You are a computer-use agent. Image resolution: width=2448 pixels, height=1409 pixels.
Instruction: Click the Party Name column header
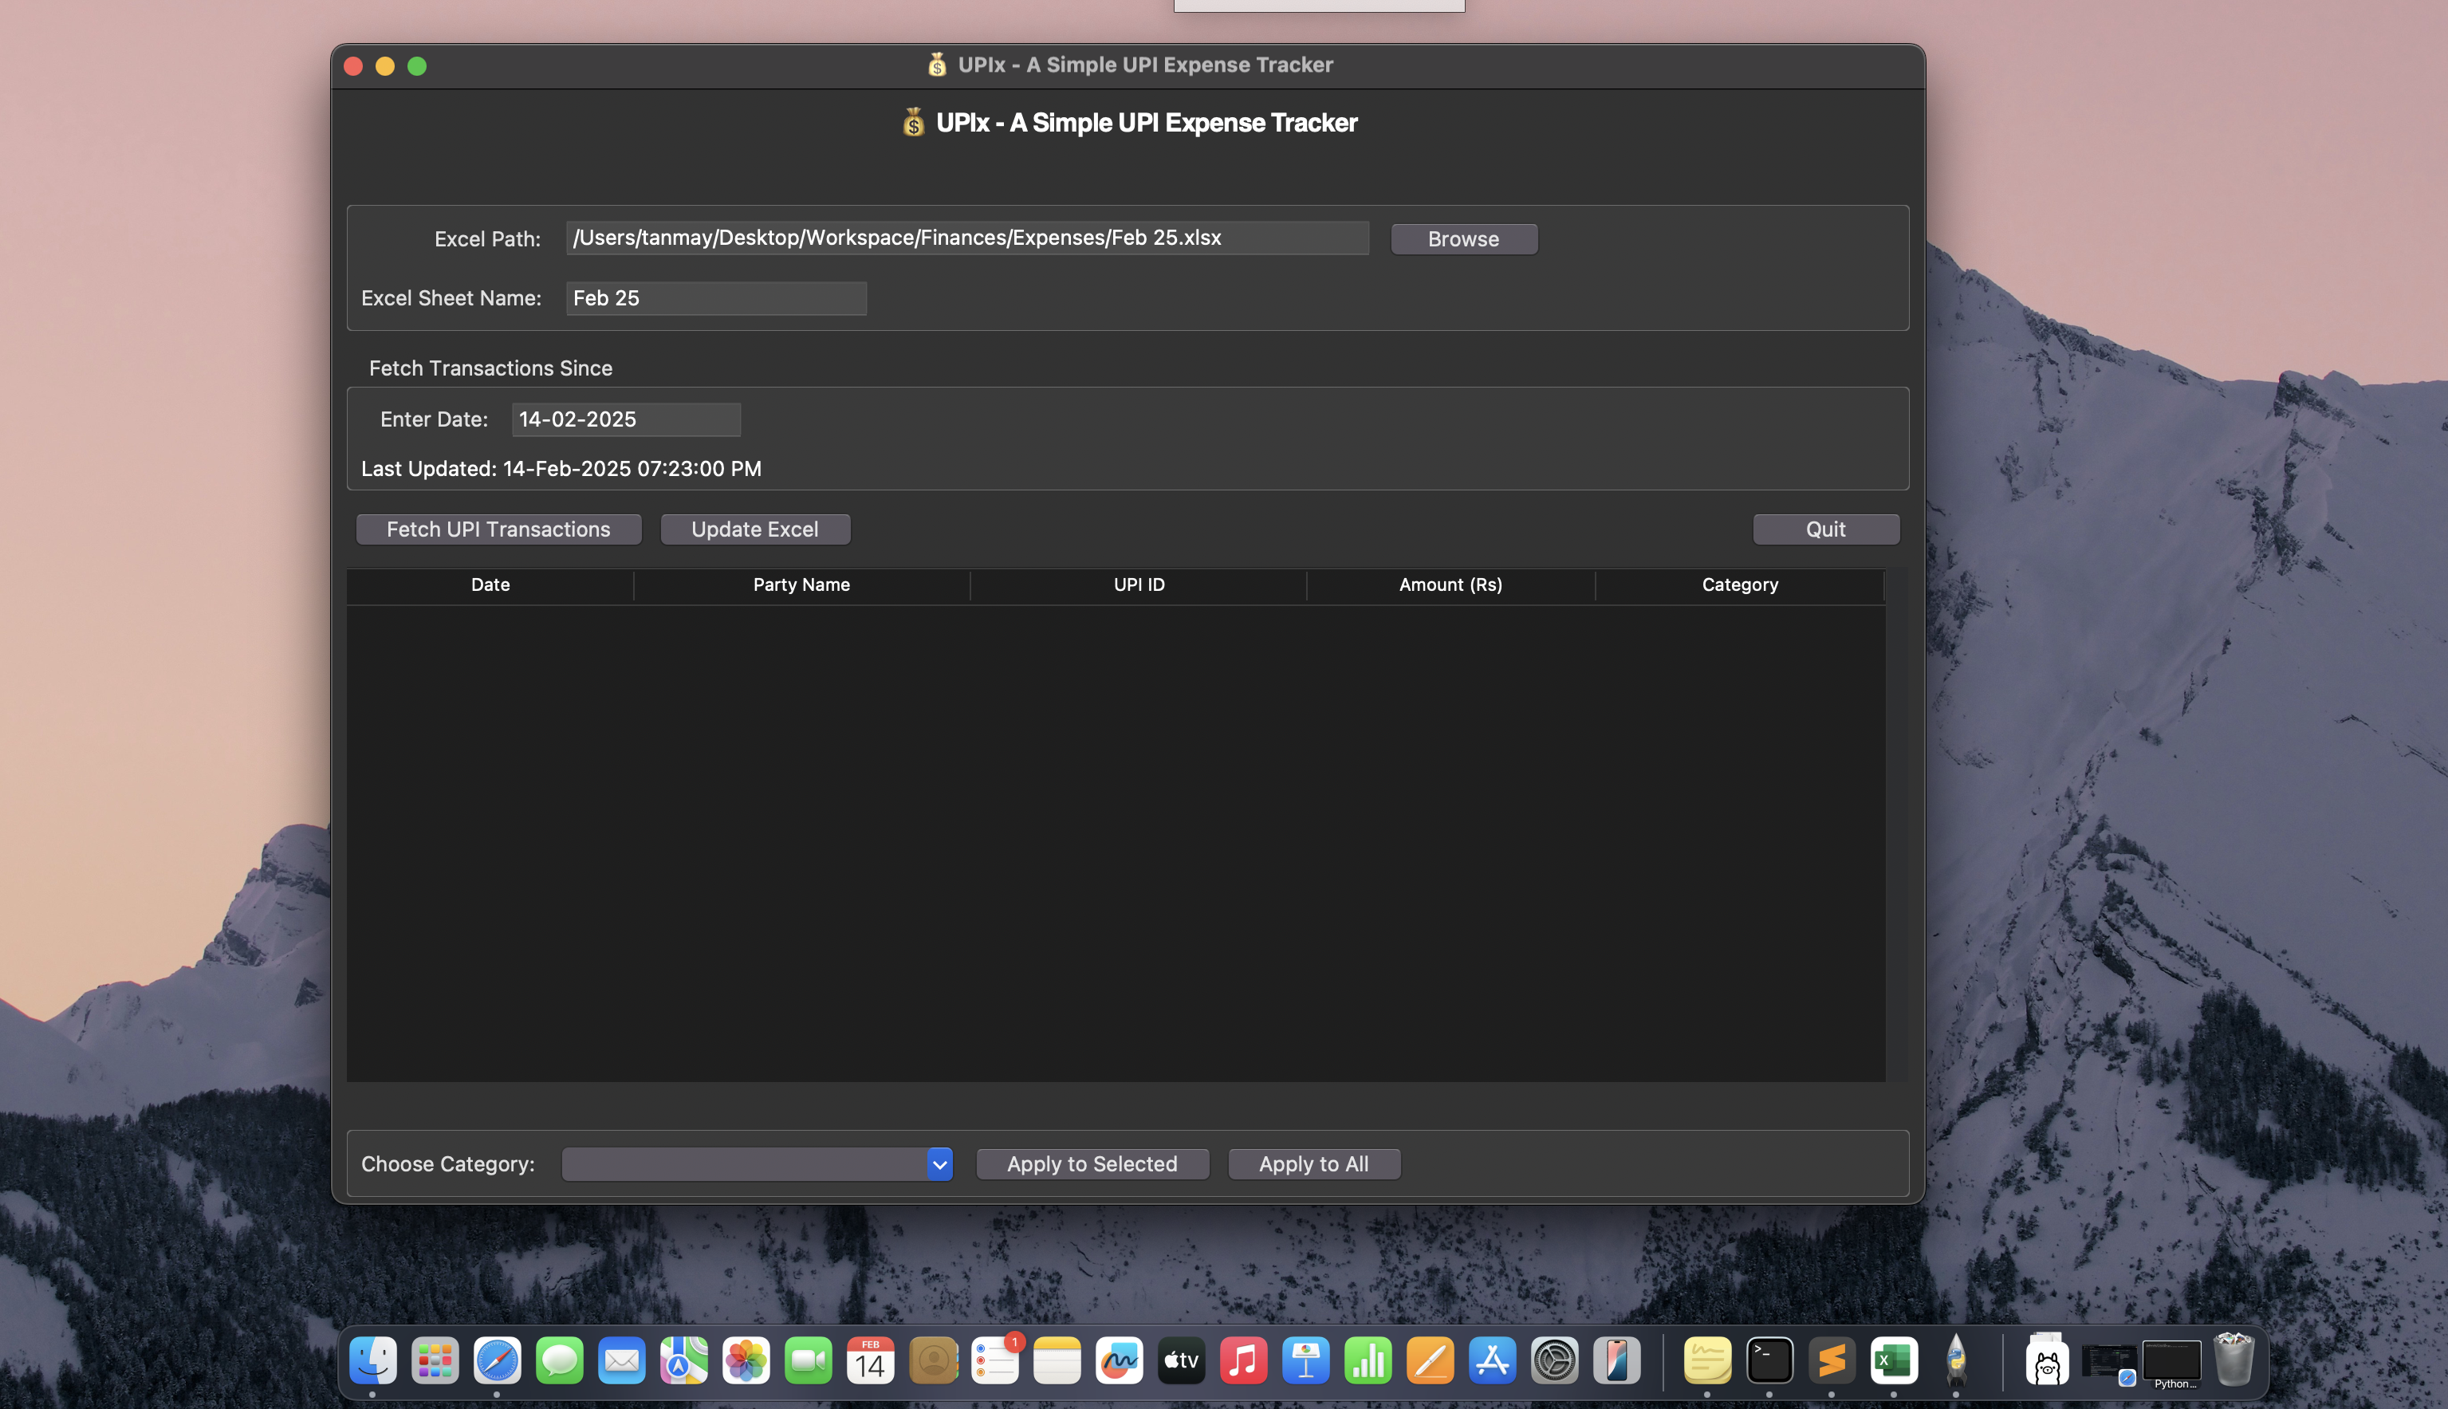802,585
